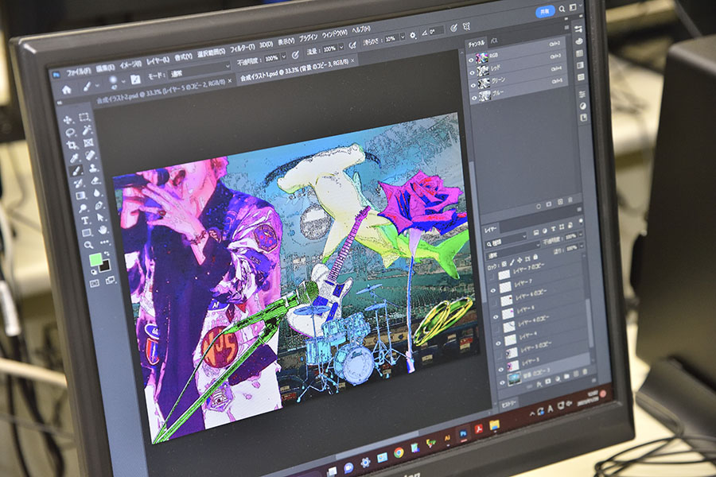Hide the レイヤー 6 layer
716x477 pixels.
point(496,317)
